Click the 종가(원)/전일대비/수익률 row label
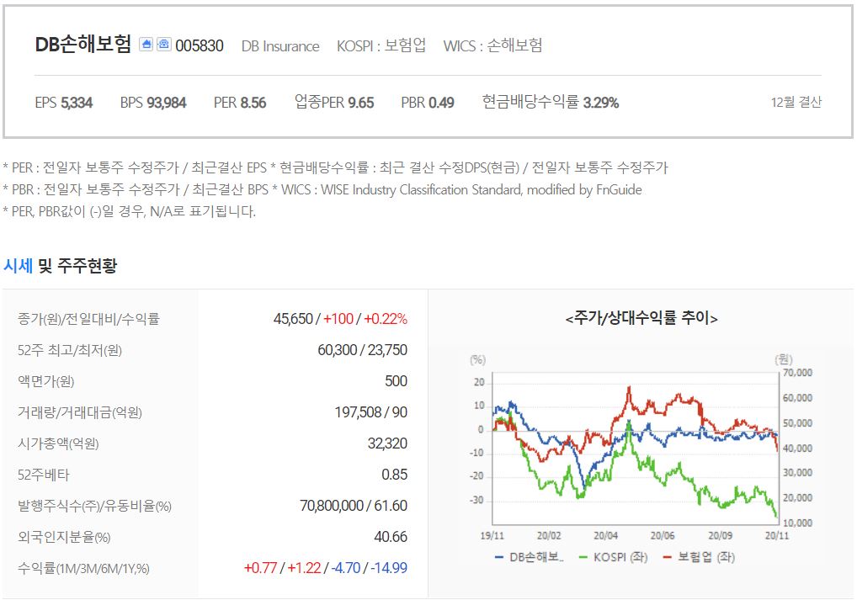857x600 pixels. coord(88,319)
